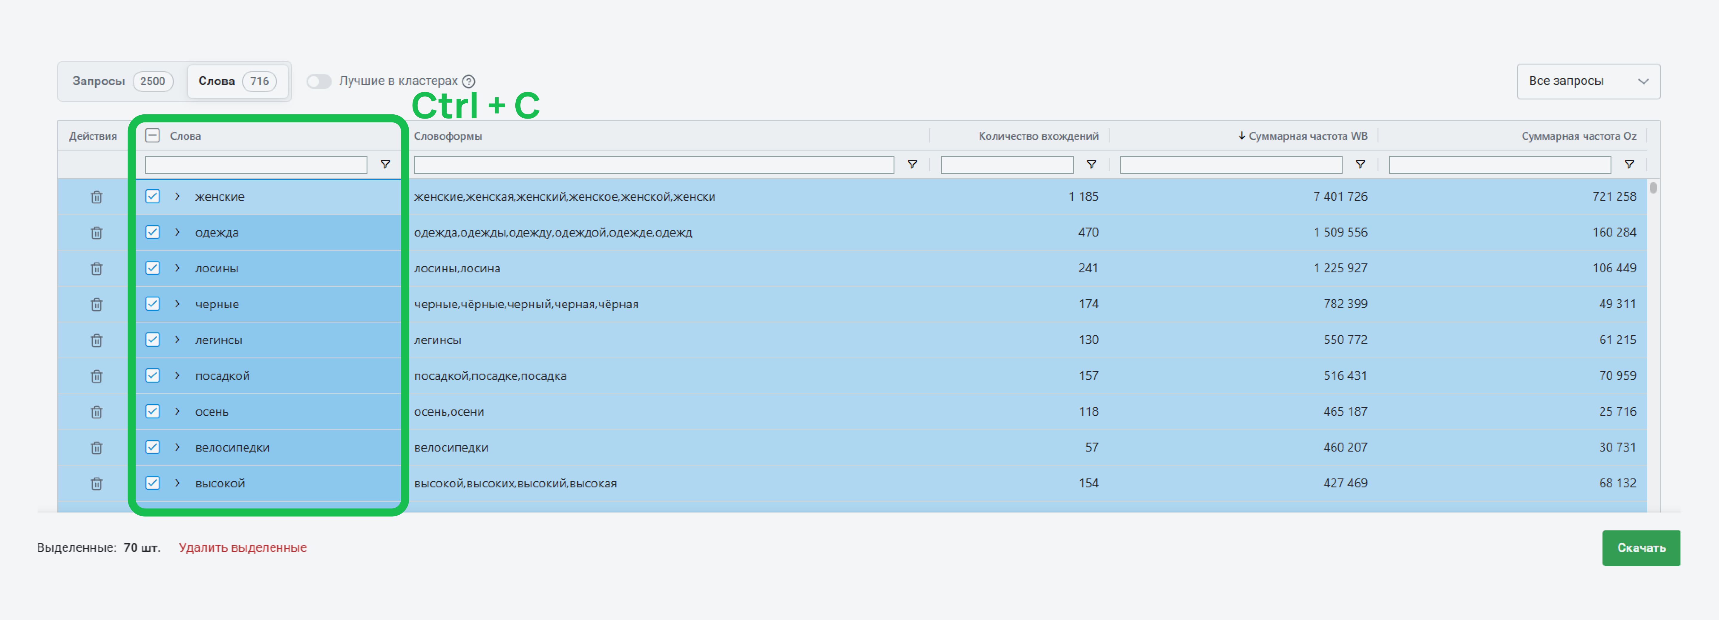This screenshot has height=620, width=1719.
Task: Expand the осень word row
Action: point(177,411)
